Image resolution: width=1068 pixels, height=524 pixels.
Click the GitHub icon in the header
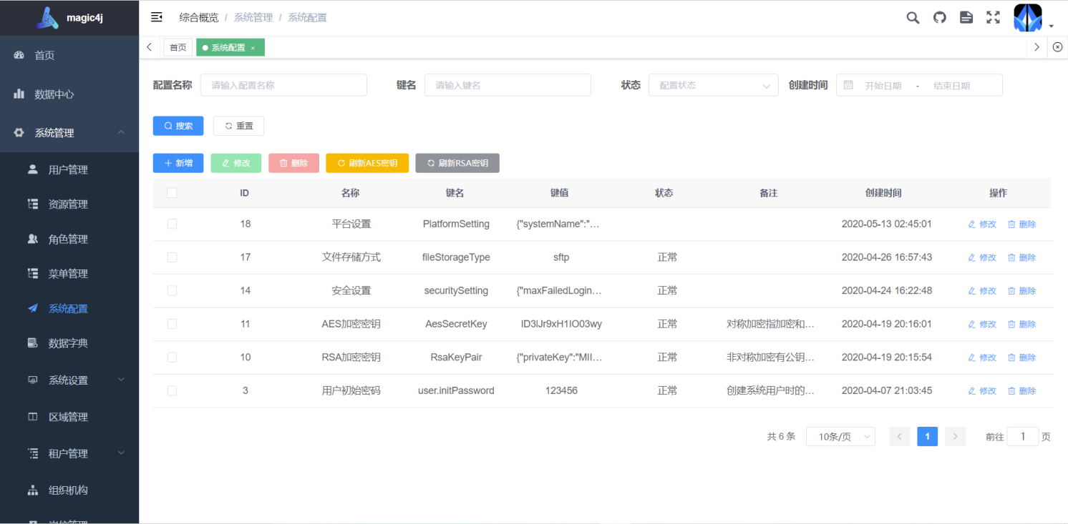(x=939, y=17)
